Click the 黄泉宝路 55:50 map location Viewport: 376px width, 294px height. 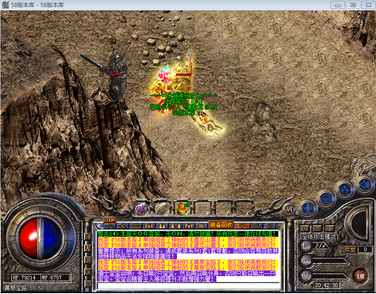[x=24, y=288]
